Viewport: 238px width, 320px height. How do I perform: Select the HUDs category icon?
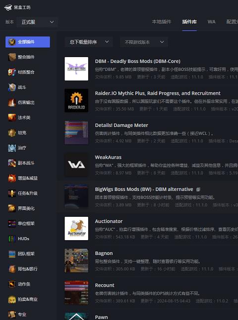[12, 239]
